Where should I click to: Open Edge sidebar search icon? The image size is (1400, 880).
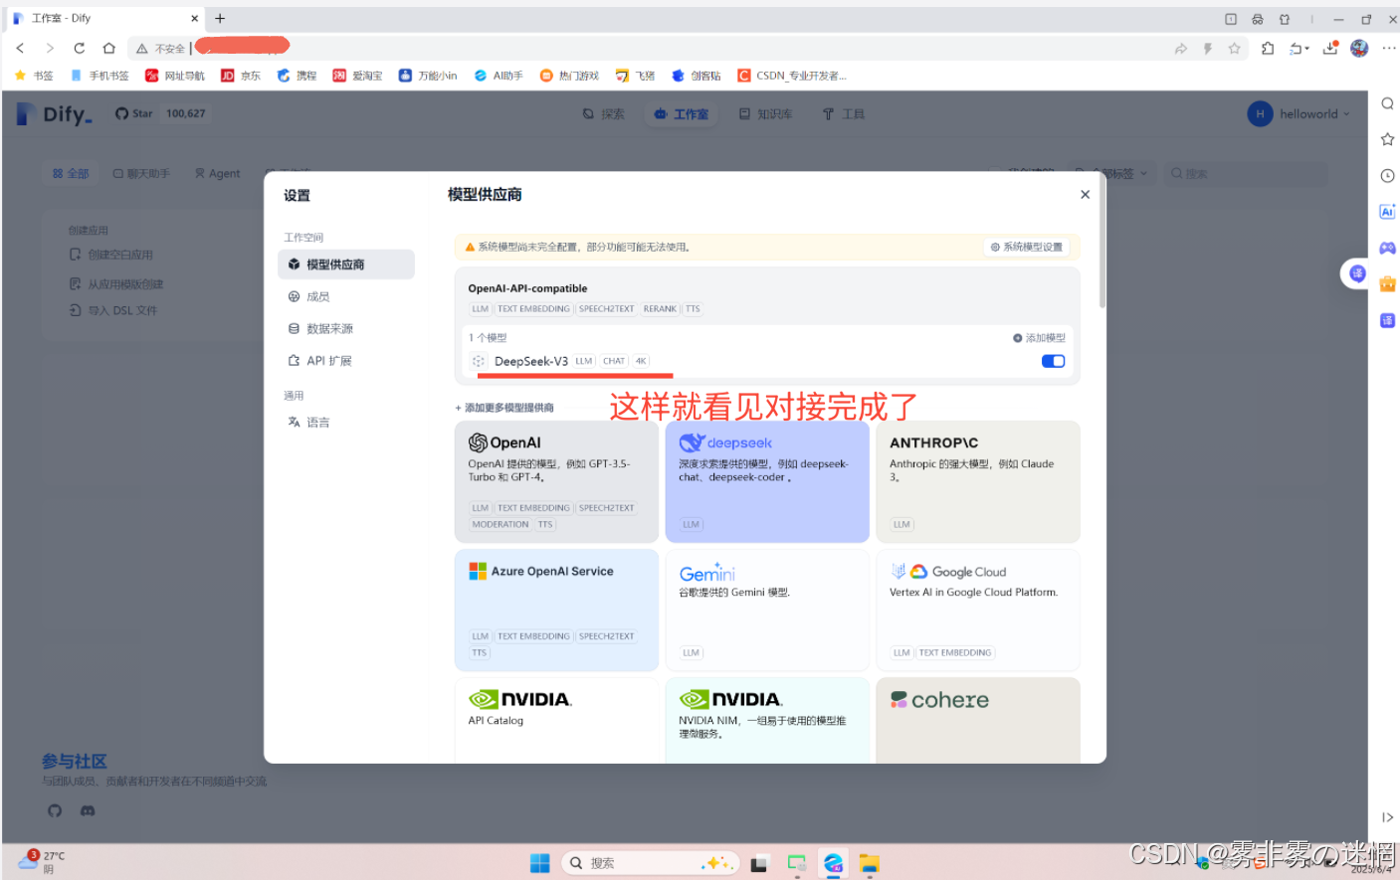pos(1387,103)
